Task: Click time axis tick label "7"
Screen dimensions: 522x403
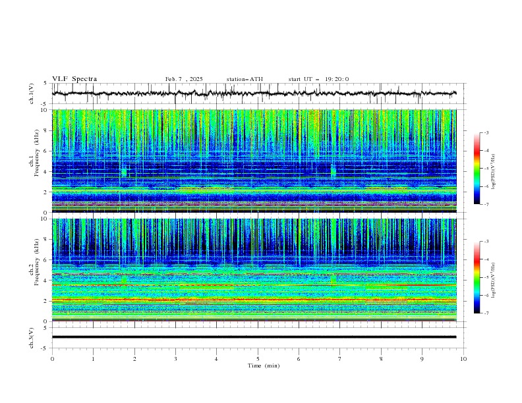Action: (340, 359)
